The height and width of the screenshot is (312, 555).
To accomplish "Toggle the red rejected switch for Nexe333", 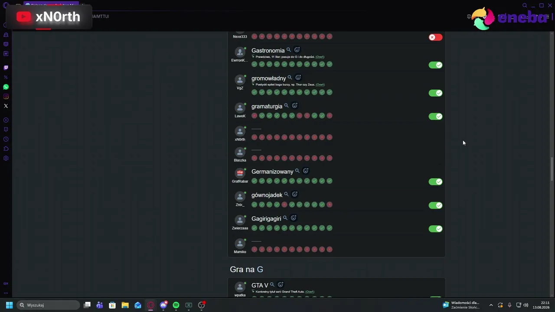I will point(435,37).
